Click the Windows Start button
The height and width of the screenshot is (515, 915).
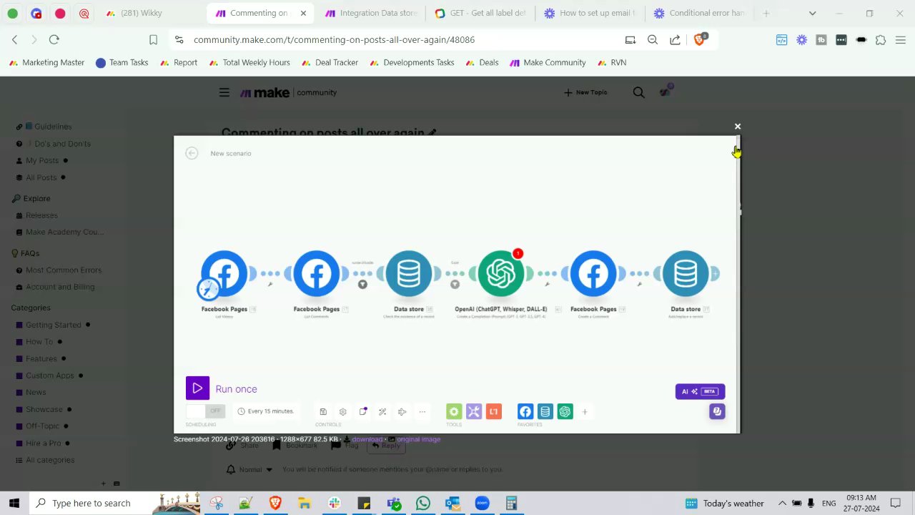[14, 503]
